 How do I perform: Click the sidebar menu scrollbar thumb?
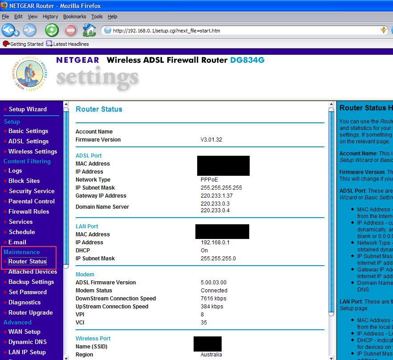click(x=66, y=188)
